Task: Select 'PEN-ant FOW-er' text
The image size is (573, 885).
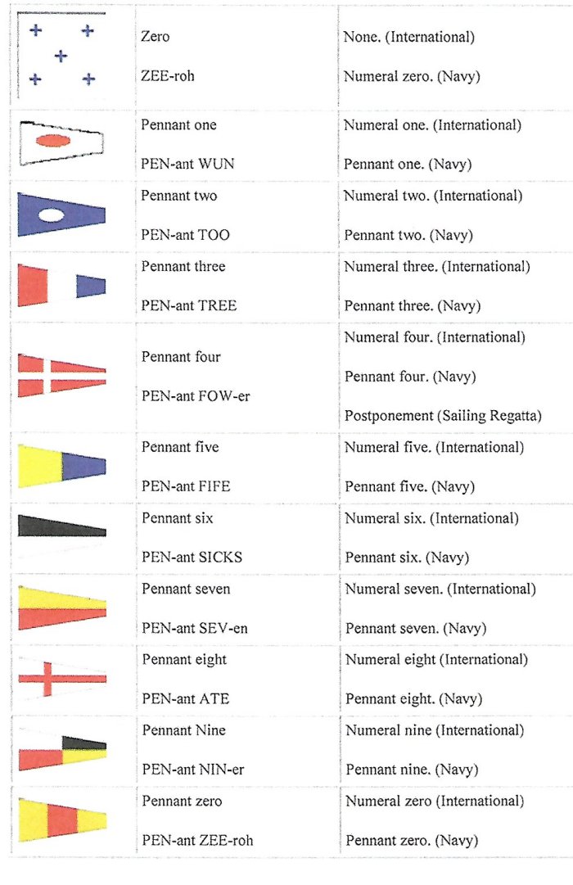Action: [x=196, y=396]
